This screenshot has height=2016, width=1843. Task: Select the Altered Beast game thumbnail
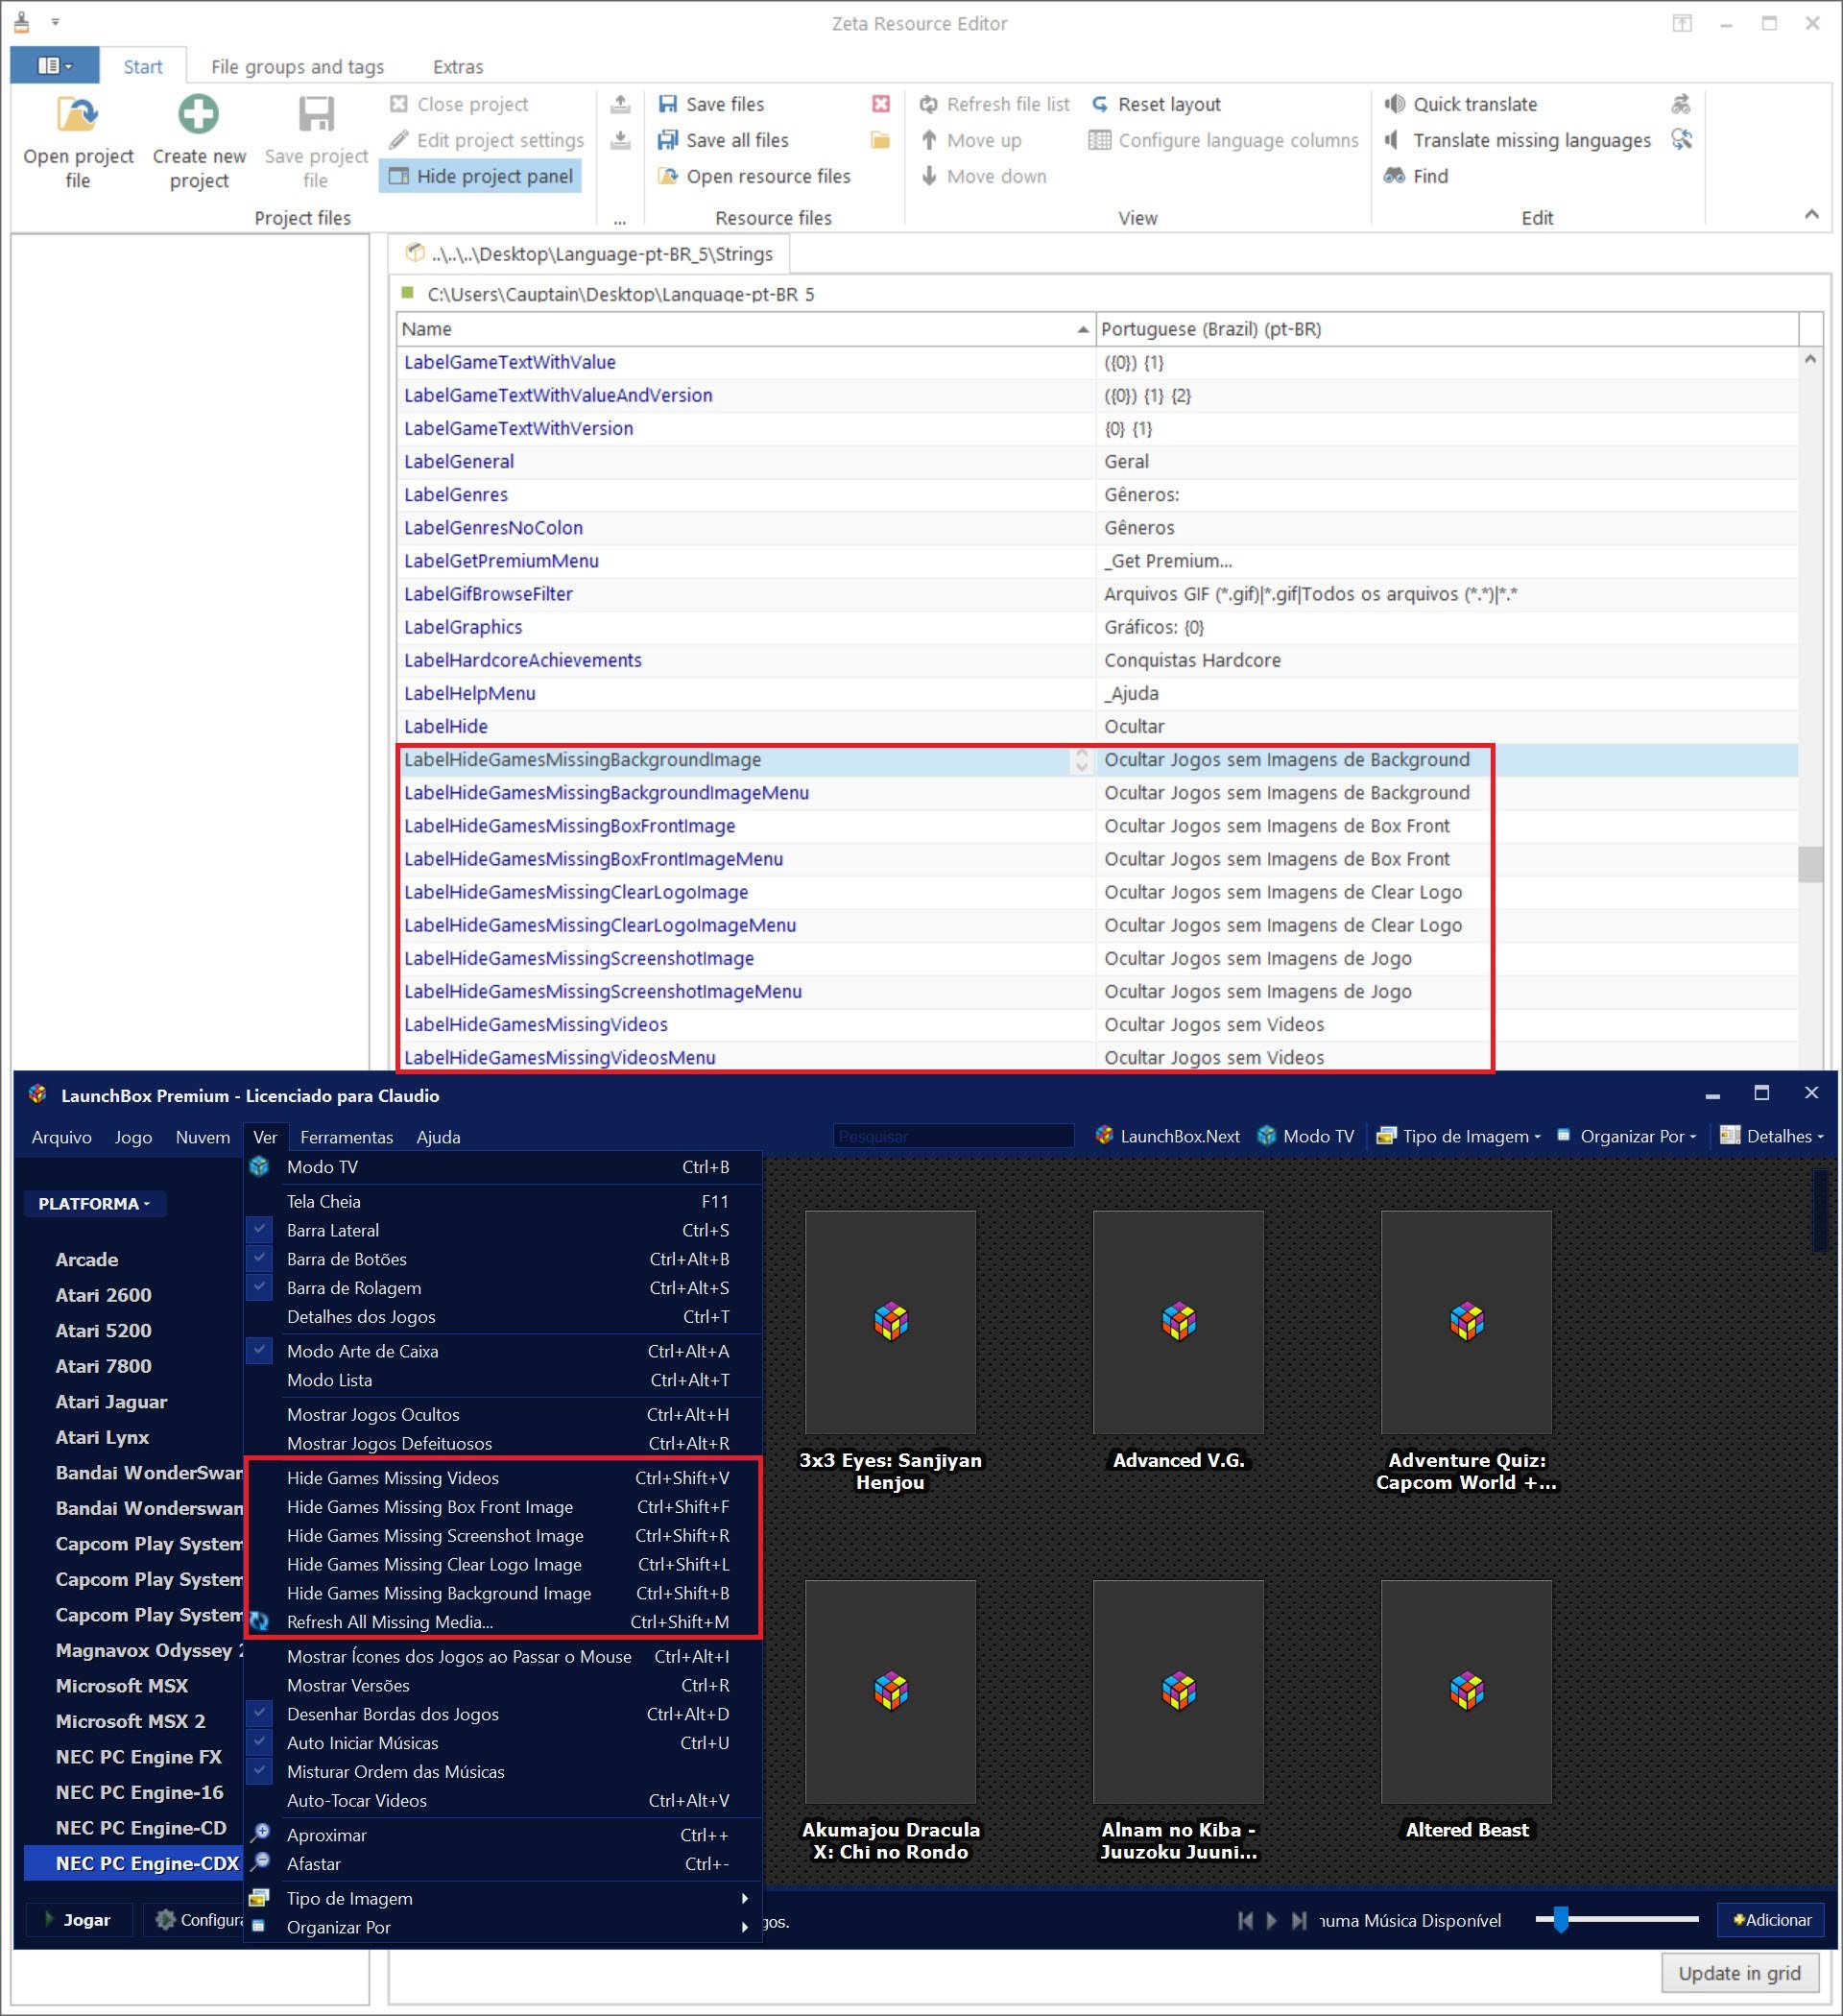point(1466,1692)
